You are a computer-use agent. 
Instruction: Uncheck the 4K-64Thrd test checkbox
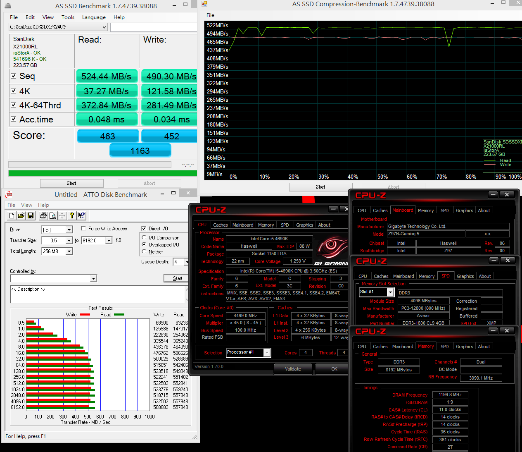click(14, 105)
